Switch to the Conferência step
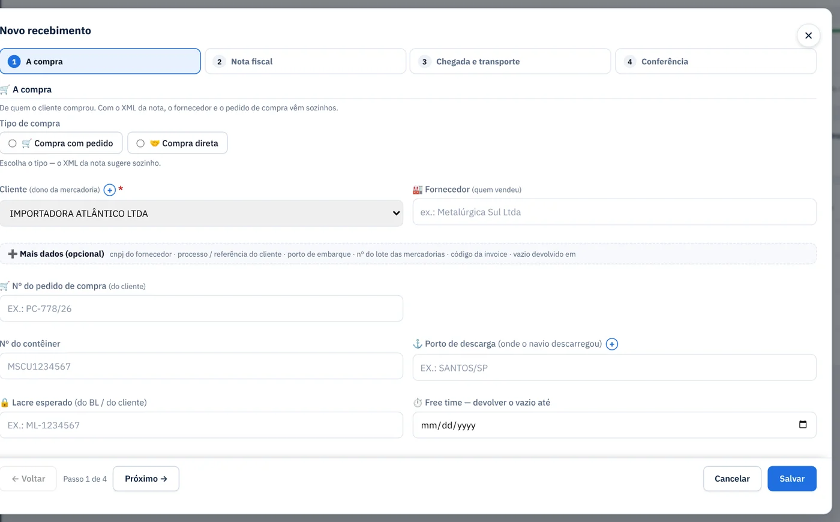 tap(716, 61)
